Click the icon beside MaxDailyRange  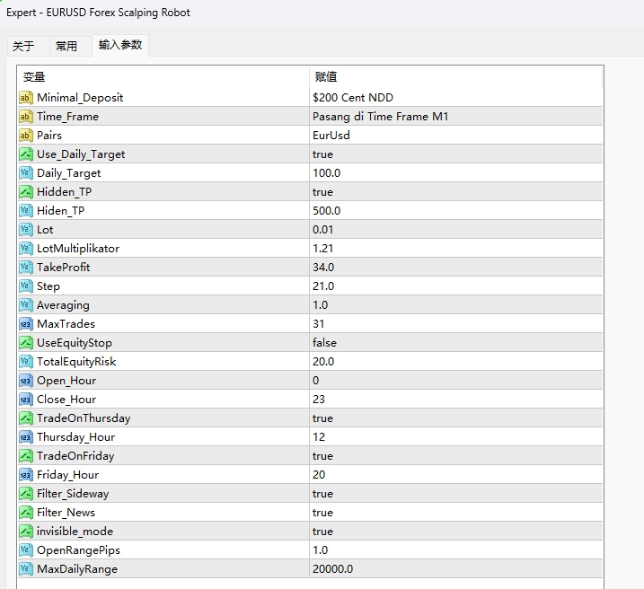coord(26,570)
